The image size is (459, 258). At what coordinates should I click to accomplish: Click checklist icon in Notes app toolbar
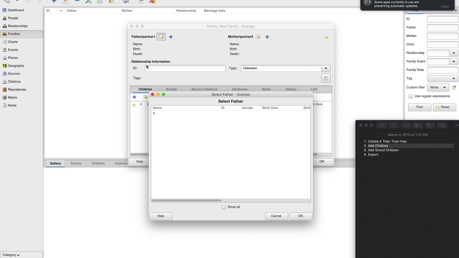pyautogui.click(x=394, y=125)
